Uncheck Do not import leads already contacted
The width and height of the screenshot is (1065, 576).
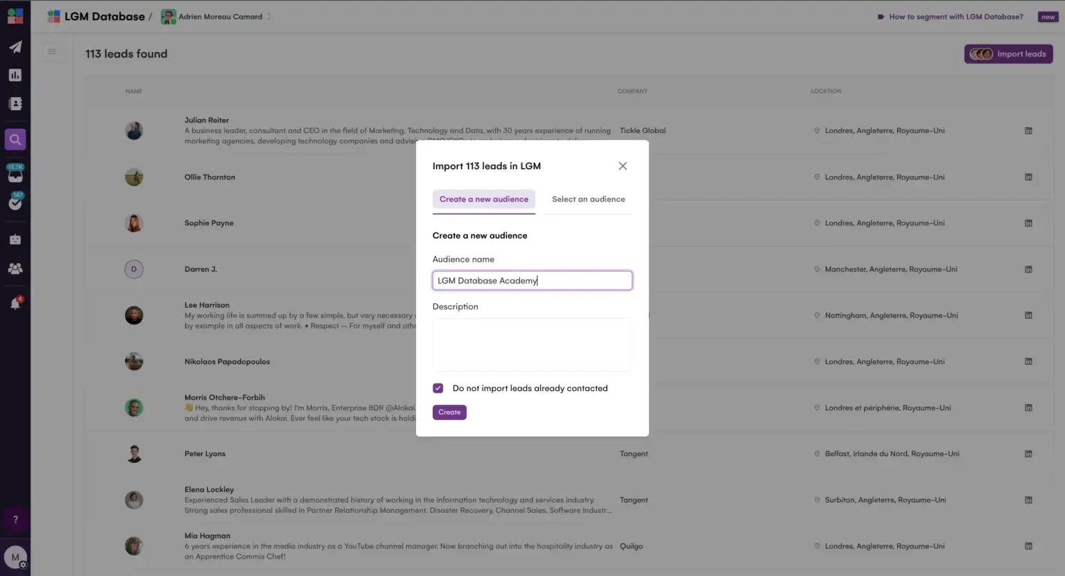point(438,388)
